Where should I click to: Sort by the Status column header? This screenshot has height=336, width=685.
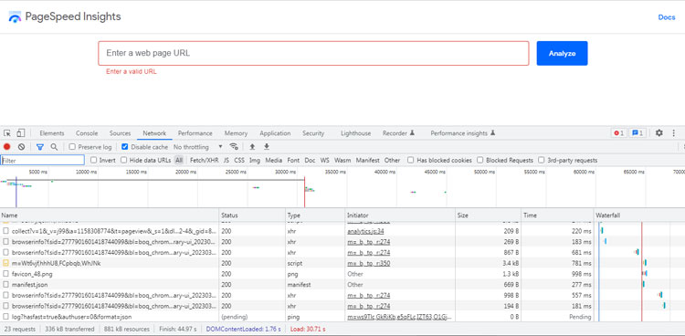(x=252, y=215)
